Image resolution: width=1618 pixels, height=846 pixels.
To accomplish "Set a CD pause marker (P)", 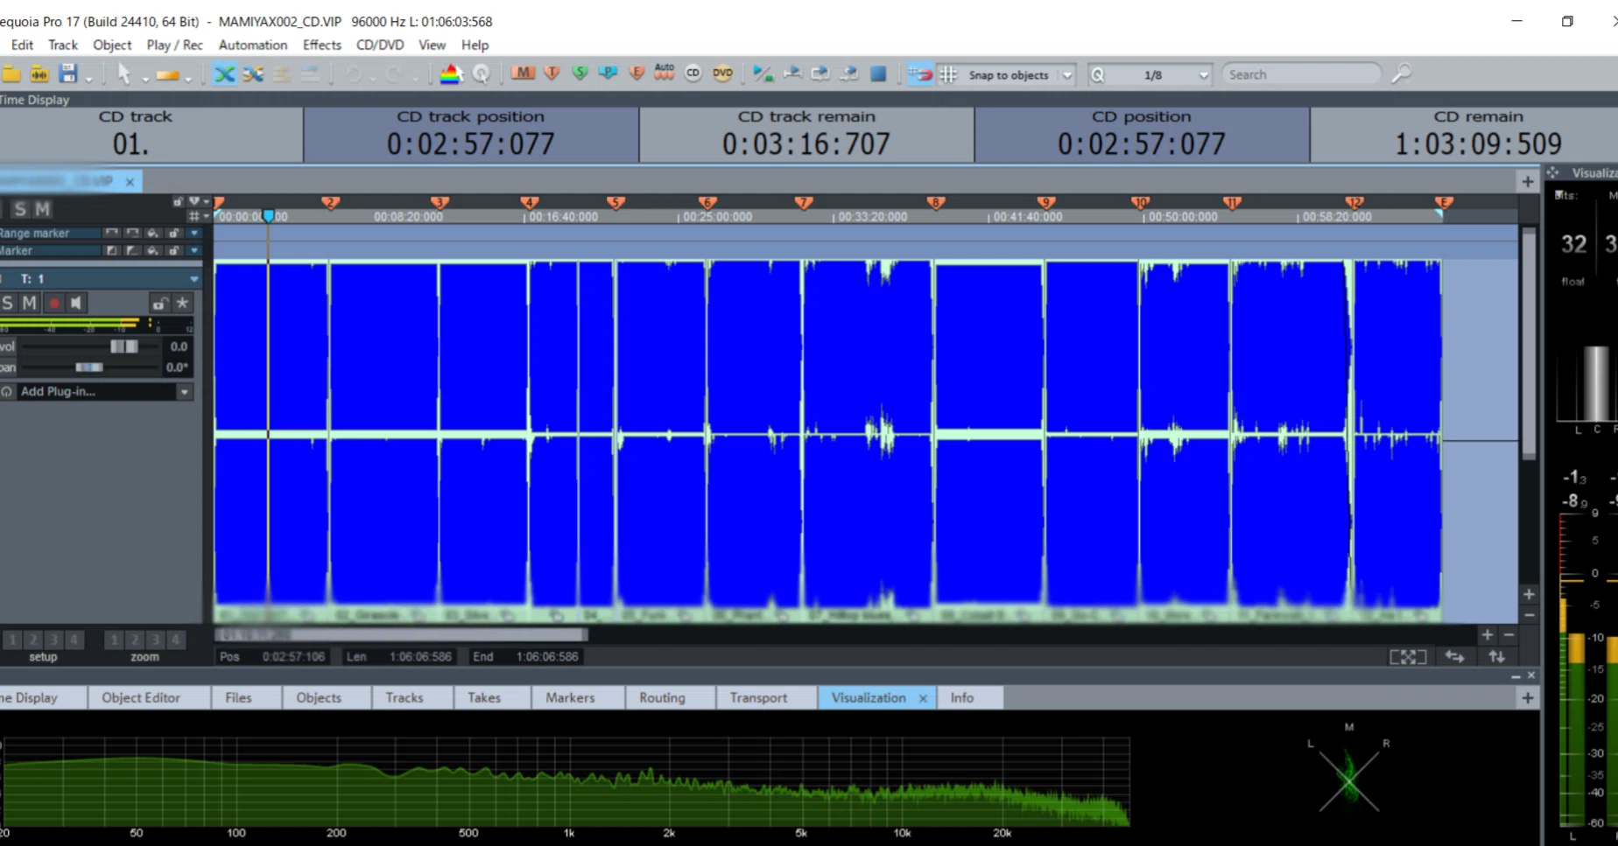I will (608, 73).
